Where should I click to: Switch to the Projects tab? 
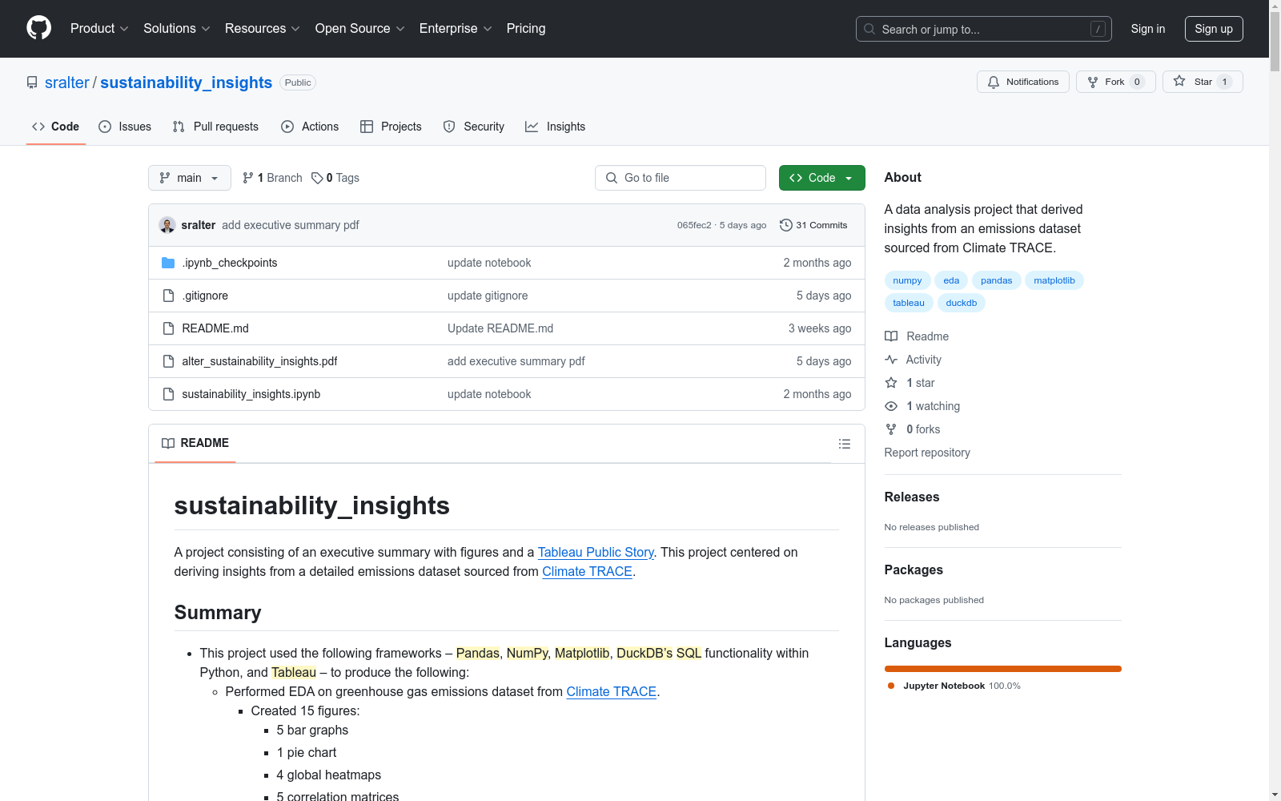tap(391, 127)
